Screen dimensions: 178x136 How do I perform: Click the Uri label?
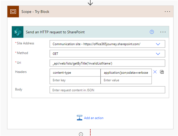[19, 63]
